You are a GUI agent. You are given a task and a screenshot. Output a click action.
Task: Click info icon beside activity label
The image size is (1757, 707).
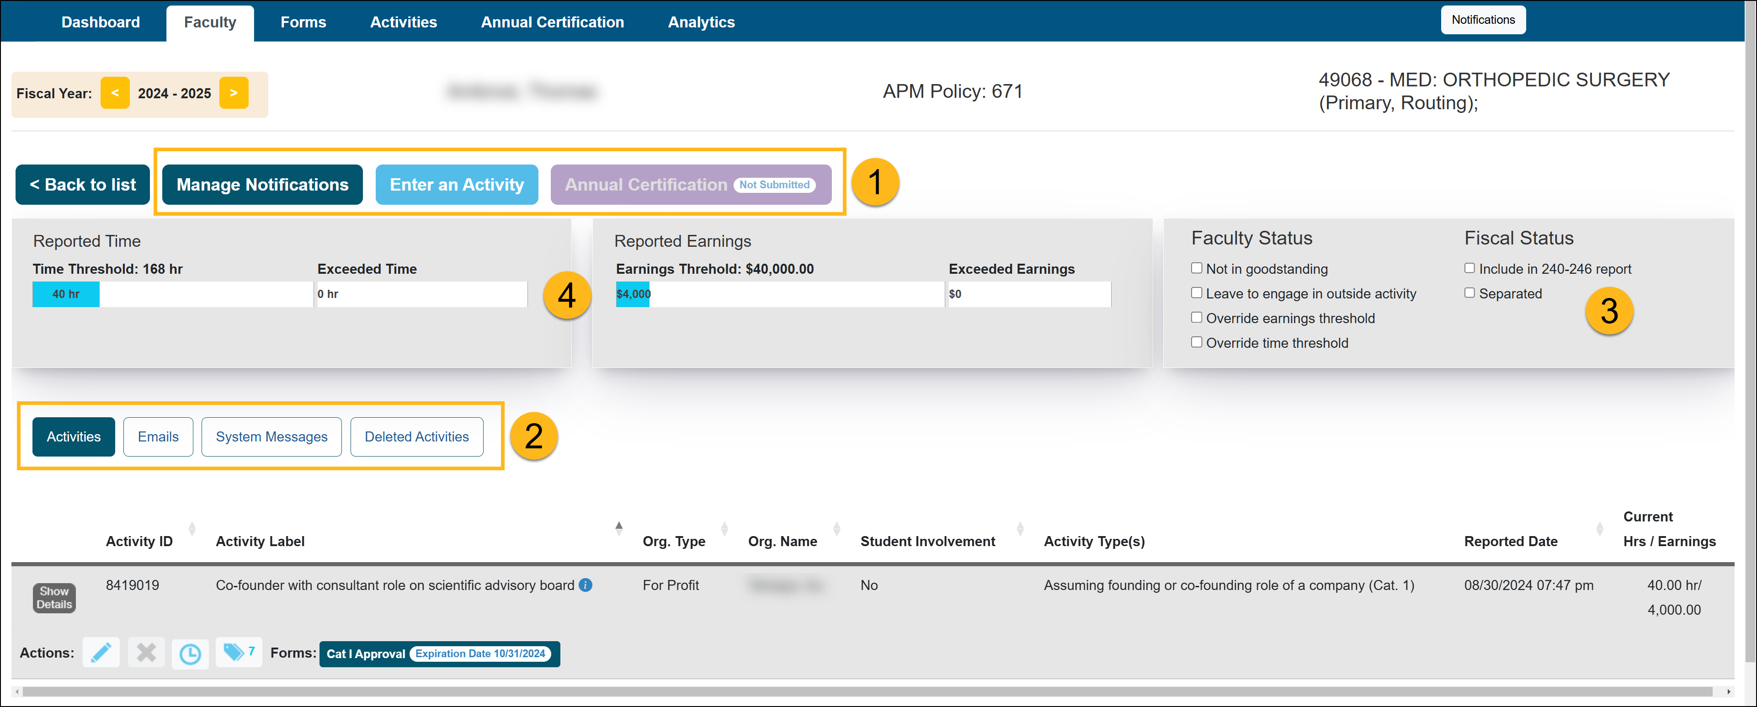pyautogui.click(x=585, y=585)
